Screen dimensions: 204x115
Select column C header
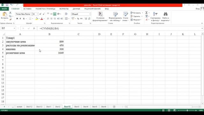coord(79,34)
